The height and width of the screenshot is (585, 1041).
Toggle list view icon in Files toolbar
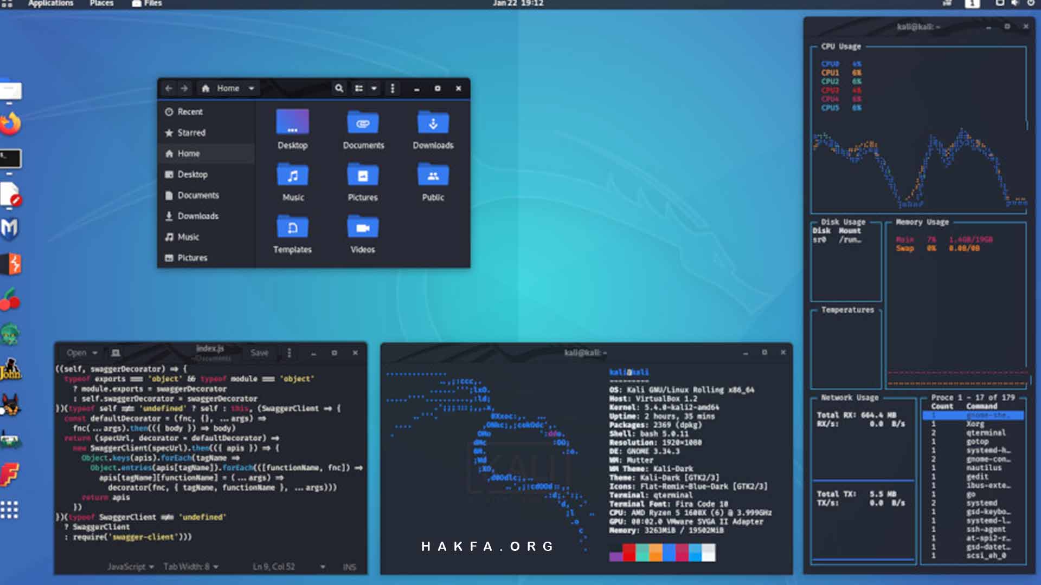click(x=359, y=88)
